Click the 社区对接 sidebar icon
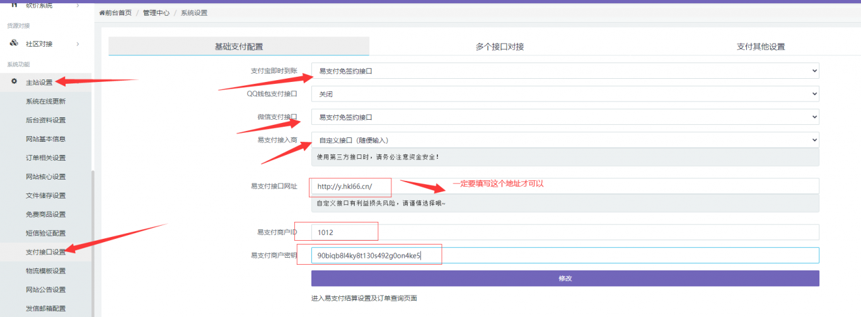861x317 pixels. coord(14,43)
